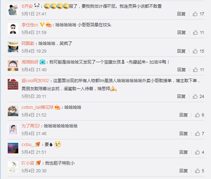Reply to 李任性cc's comment

point(182,33)
